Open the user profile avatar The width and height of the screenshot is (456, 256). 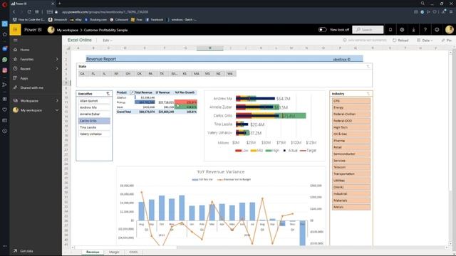tap(449, 30)
